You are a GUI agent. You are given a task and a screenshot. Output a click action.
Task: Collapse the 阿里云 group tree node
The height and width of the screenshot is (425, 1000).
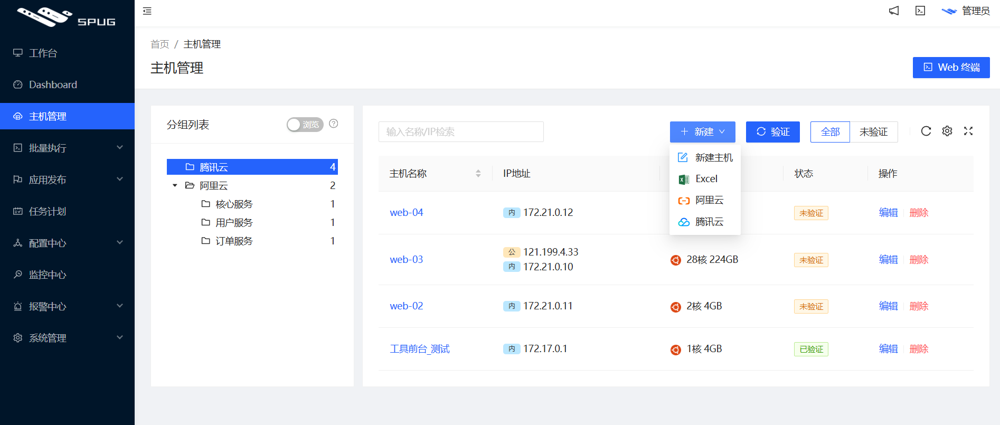pyautogui.click(x=175, y=186)
